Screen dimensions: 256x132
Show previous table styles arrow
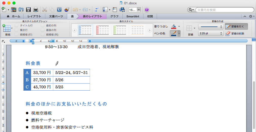(x=75, y=30)
